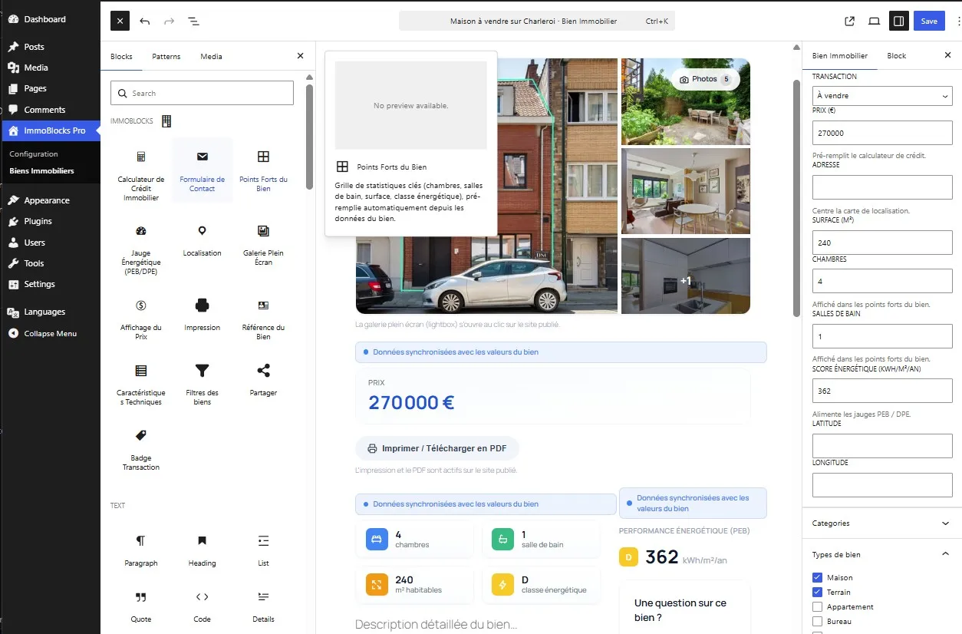Click the undo arrow in top toolbar
Viewport: 962px width, 634px height.
point(145,21)
